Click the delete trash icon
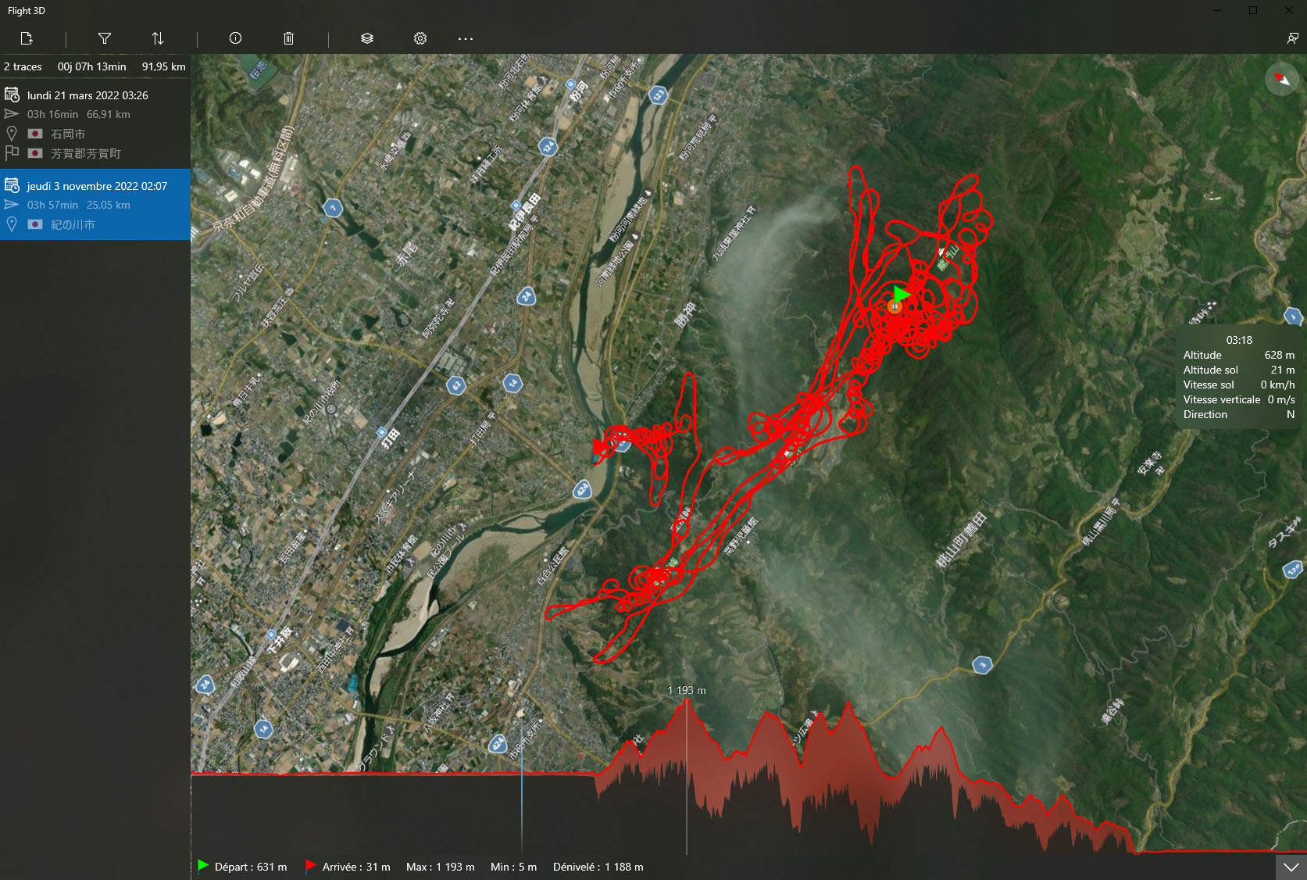 288,38
